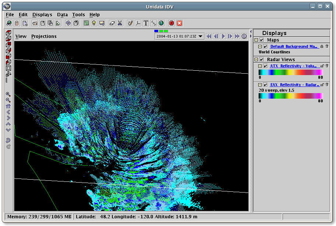Collapse the Maps category
Viewport: 336px width, 226px height.
(x=256, y=40)
